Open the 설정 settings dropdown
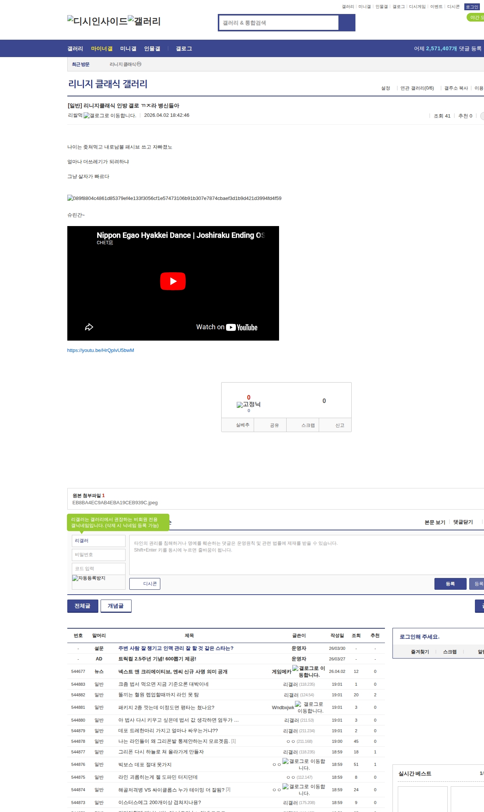 pos(385,88)
